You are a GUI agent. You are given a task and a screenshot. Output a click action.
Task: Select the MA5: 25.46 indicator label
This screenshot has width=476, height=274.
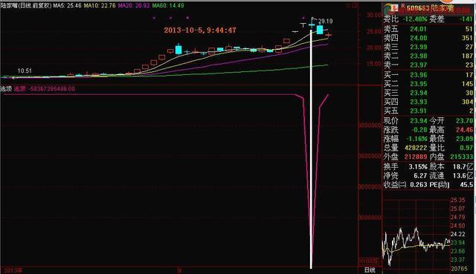pos(68,5)
